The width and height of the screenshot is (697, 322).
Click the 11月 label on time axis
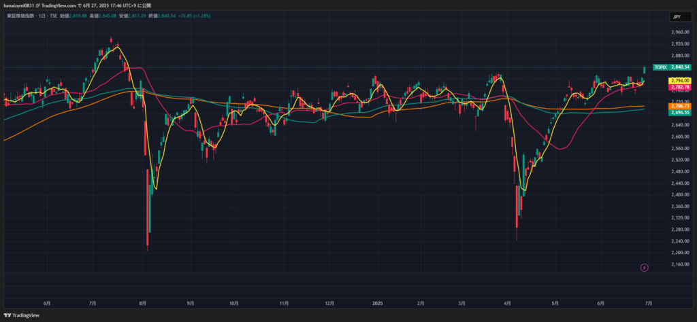285,304
